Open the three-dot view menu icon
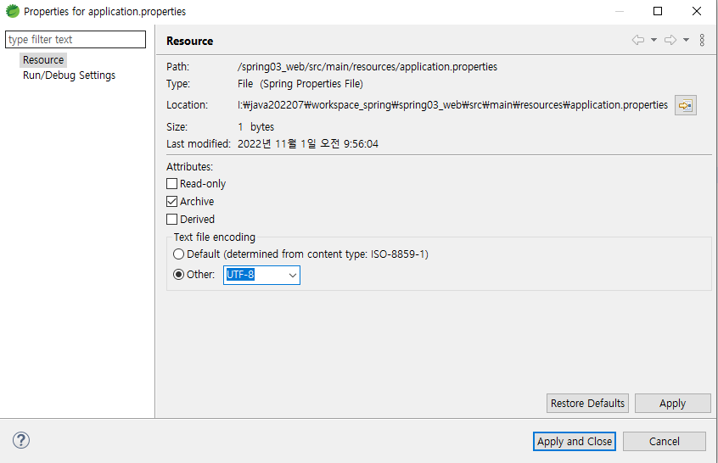 [x=702, y=40]
